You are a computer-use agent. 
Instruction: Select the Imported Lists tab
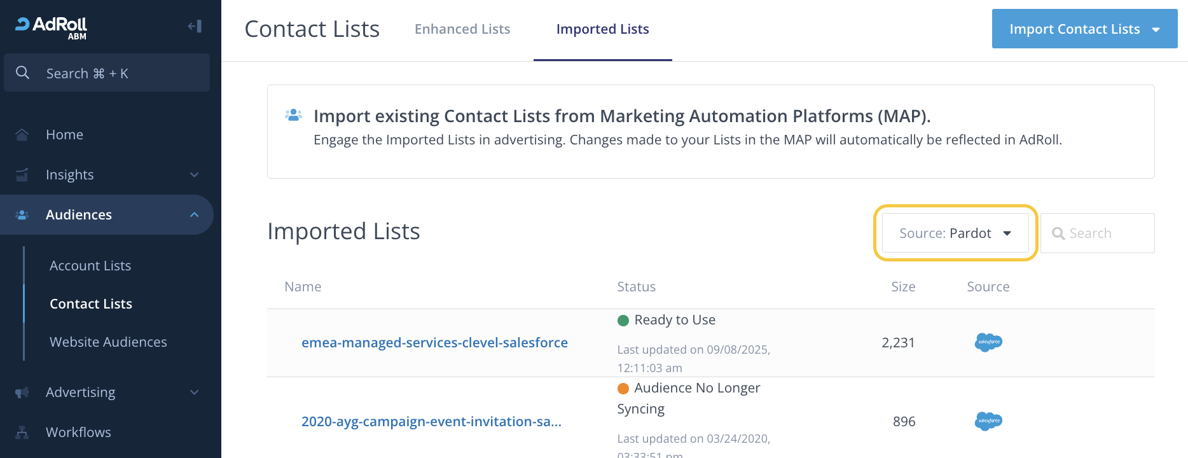(602, 29)
